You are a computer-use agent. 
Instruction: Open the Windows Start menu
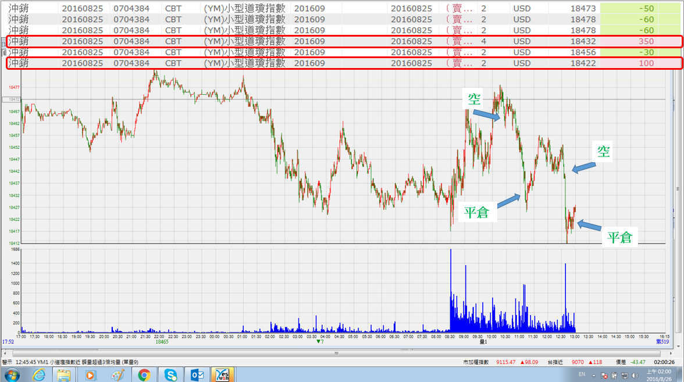10,375
